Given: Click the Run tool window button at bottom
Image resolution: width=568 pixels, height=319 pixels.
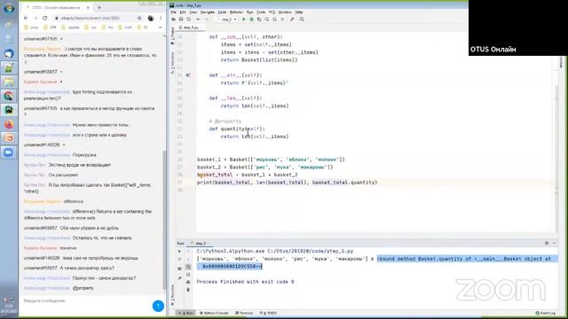Looking at the screenshot, I should coord(185,313).
